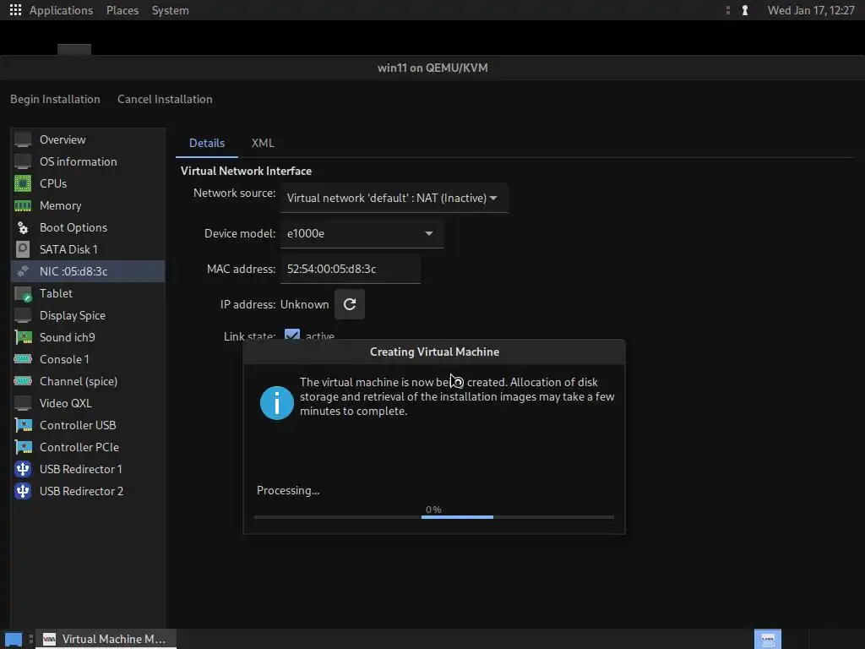Click Cancel Installation
This screenshot has height=649, width=865.
pyautogui.click(x=165, y=100)
